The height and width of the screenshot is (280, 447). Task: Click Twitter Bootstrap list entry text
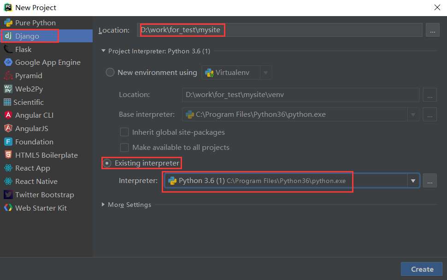[x=45, y=194]
